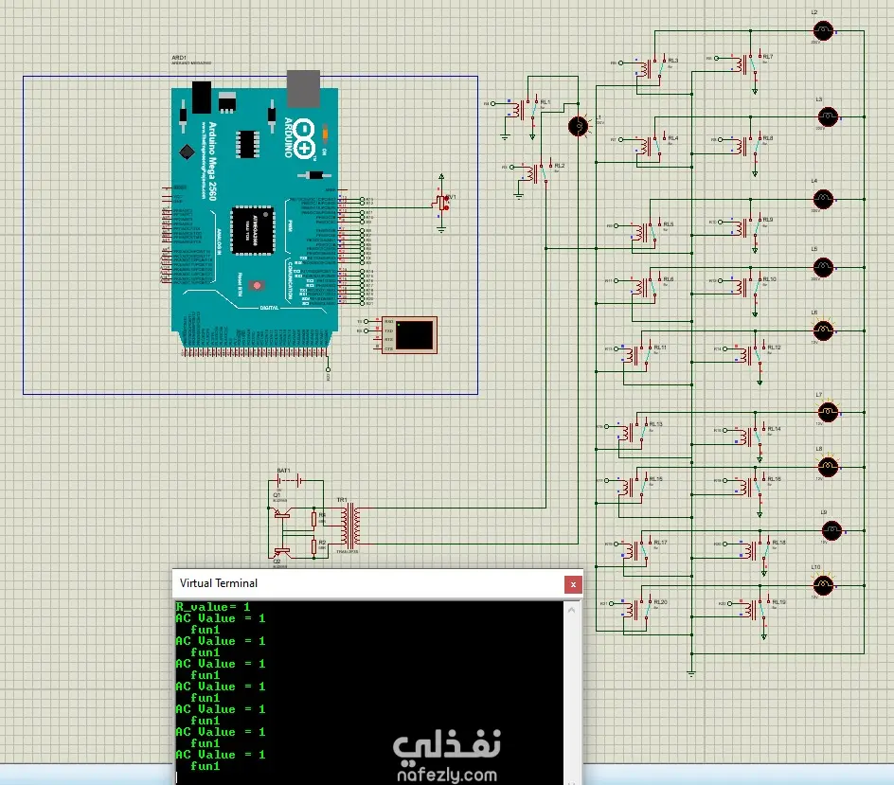Select the Arduino Mega 2560 board
894x785 pixels.
pyautogui.click(x=255, y=217)
